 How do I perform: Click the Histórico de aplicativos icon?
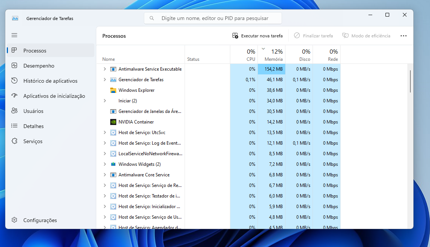pyautogui.click(x=14, y=81)
